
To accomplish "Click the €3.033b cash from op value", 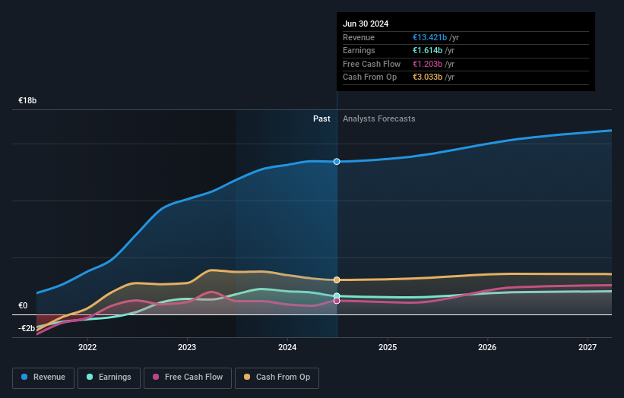I will pos(427,77).
